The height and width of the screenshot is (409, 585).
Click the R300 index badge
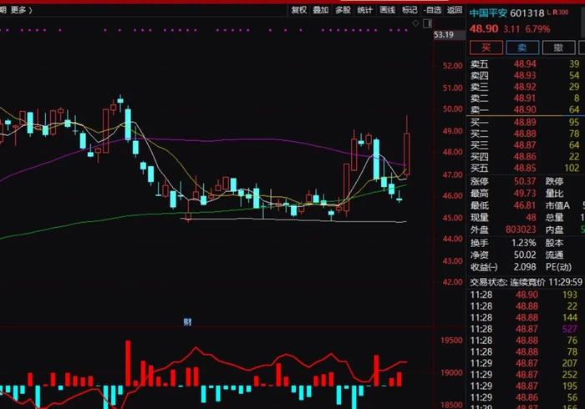click(x=561, y=13)
